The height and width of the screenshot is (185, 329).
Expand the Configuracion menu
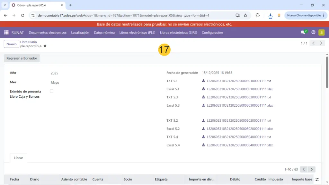click(212, 32)
